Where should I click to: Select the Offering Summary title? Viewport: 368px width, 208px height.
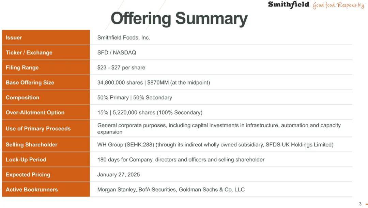[x=179, y=18]
